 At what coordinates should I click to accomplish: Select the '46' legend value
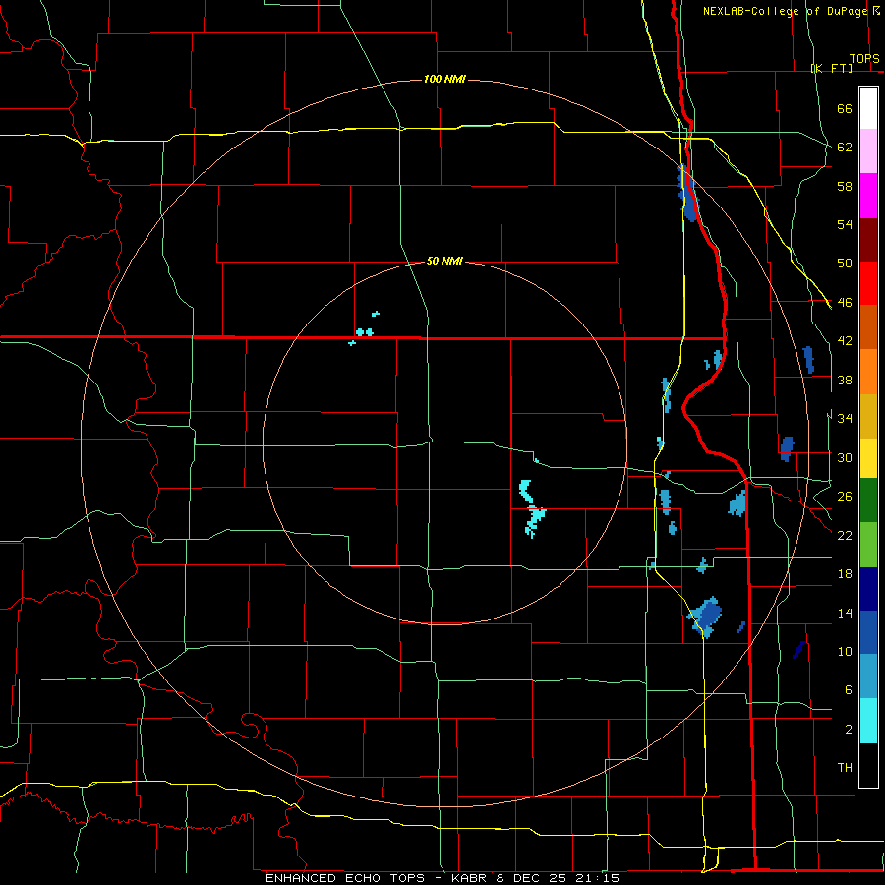pos(845,303)
